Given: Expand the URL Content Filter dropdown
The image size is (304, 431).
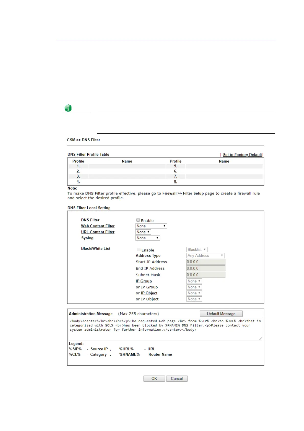Looking at the screenshot, I should click(143, 232).
